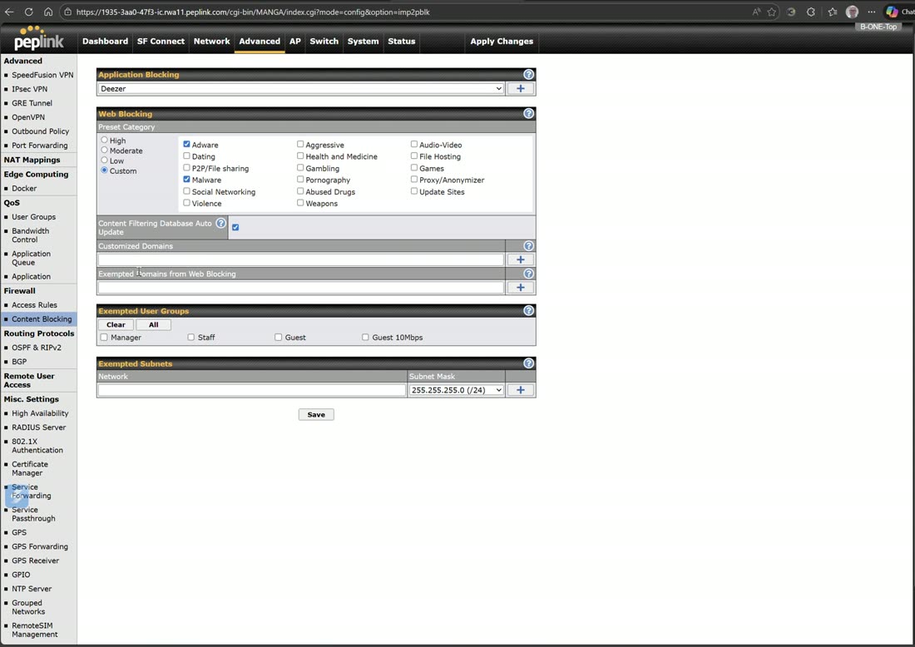Click the browser address bar URL
This screenshot has height=647, width=915.
(x=253, y=12)
